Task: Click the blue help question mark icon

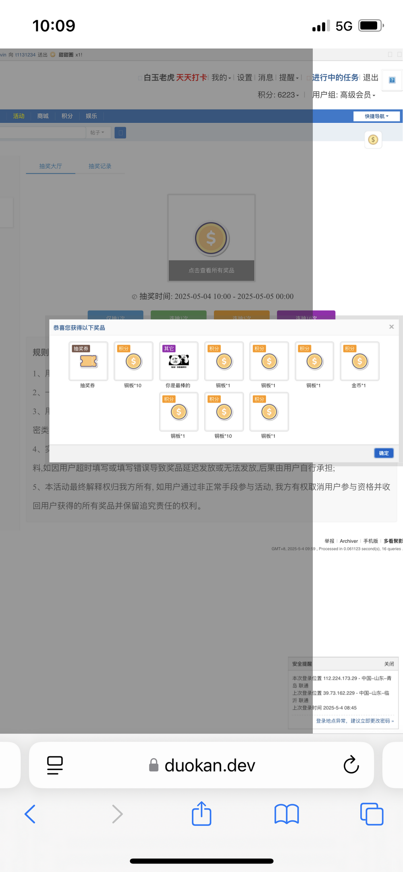Action: [x=392, y=80]
